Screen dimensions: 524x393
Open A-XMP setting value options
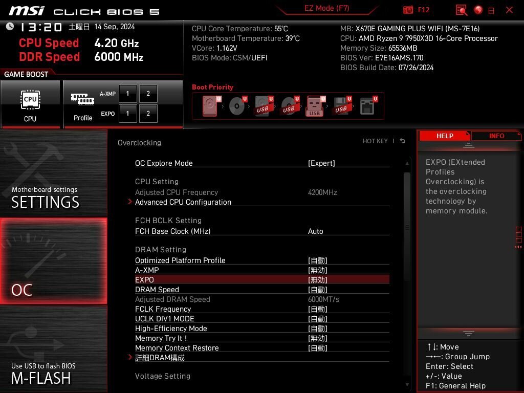pyautogui.click(x=317, y=270)
